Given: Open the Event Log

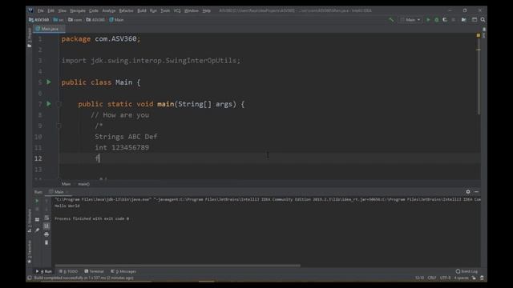Looking at the screenshot, I should (x=467, y=271).
